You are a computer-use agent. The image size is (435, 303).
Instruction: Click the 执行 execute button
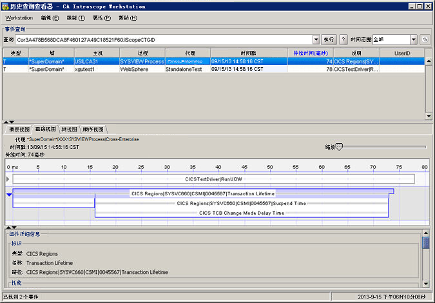[x=329, y=40]
